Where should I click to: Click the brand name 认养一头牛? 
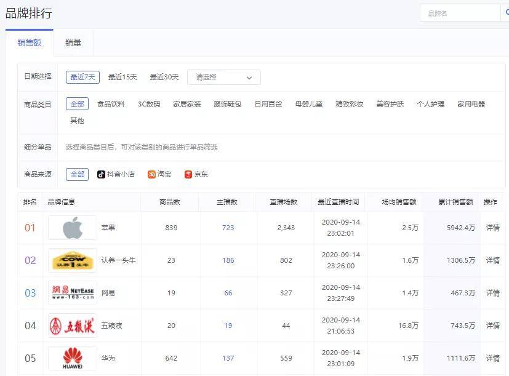[119, 260]
